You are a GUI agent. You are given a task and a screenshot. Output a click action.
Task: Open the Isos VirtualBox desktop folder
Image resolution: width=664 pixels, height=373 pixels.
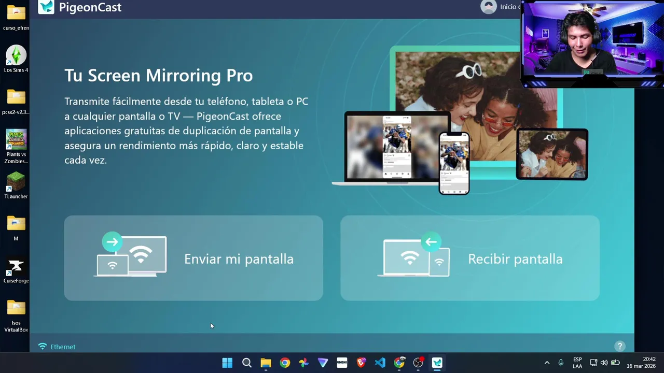pyautogui.click(x=16, y=316)
